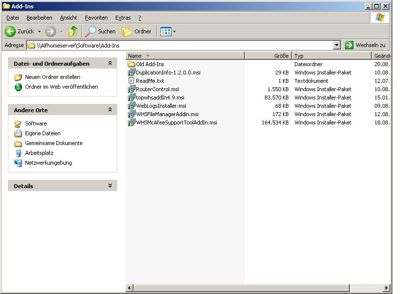
Task: Select the RouterControl.msi installer icon
Action: click(x=131, y=89)
